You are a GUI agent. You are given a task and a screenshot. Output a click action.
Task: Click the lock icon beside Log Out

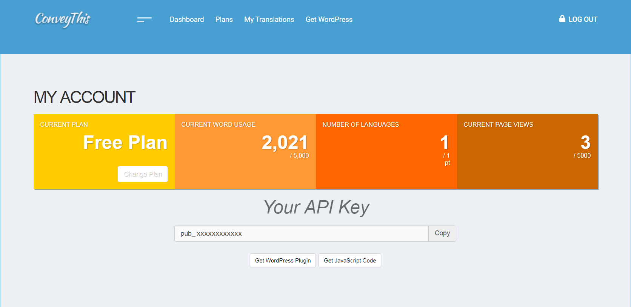click(x=562, y=19)
